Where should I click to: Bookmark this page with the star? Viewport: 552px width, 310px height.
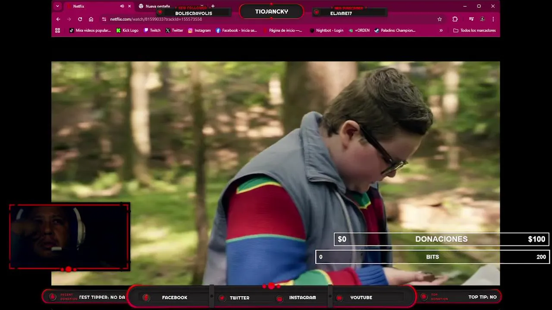439,19
